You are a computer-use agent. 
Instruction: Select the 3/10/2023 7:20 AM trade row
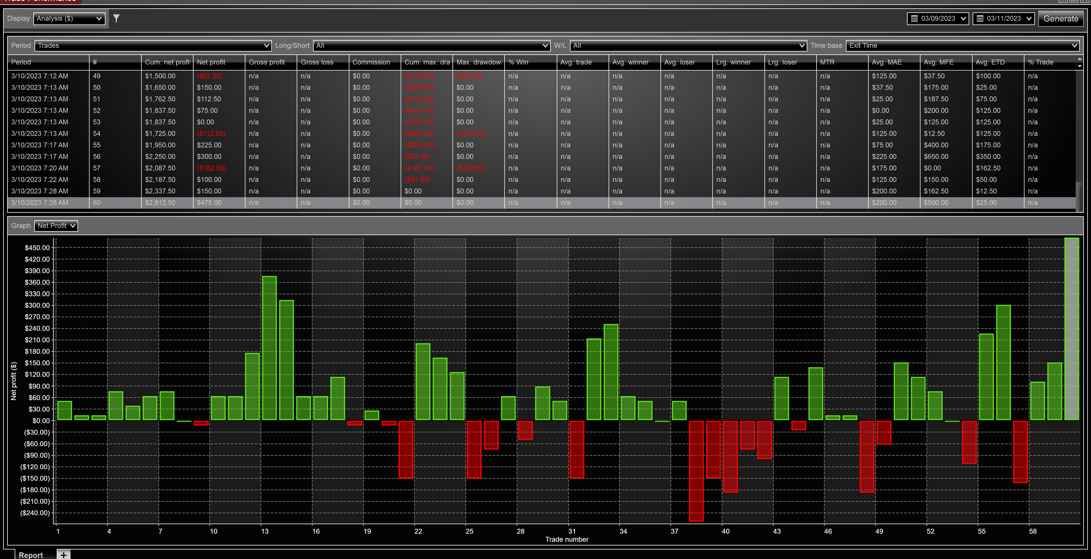click(x=542, y=168)
